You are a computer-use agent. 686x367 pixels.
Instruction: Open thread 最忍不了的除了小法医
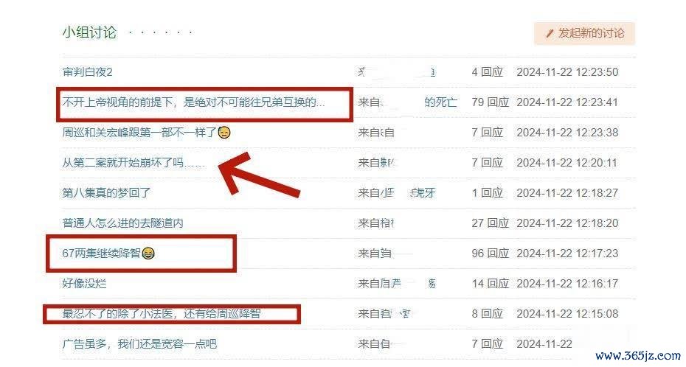point(162,313)
